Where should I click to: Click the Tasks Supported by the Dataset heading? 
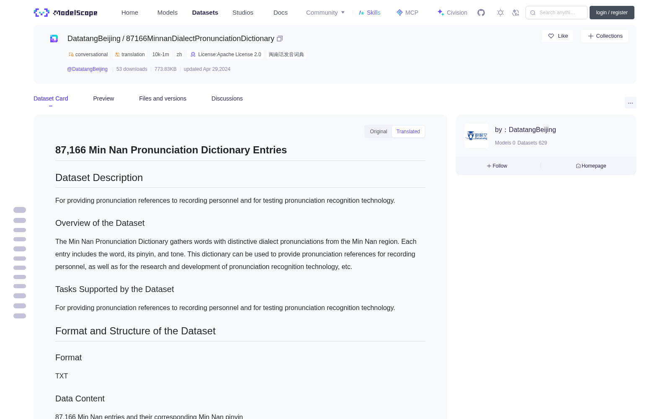114,289
